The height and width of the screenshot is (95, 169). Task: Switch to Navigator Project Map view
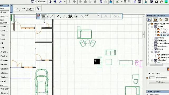click(155, 20)
